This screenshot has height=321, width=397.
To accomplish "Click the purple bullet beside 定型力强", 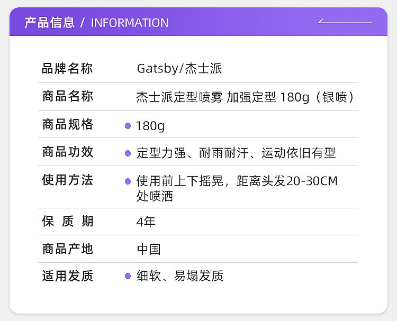I will tap(128, 153).
